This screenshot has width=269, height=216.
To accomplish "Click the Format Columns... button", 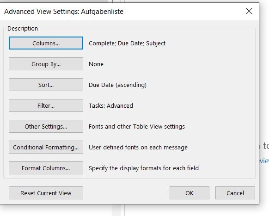I will click(46, 168).
